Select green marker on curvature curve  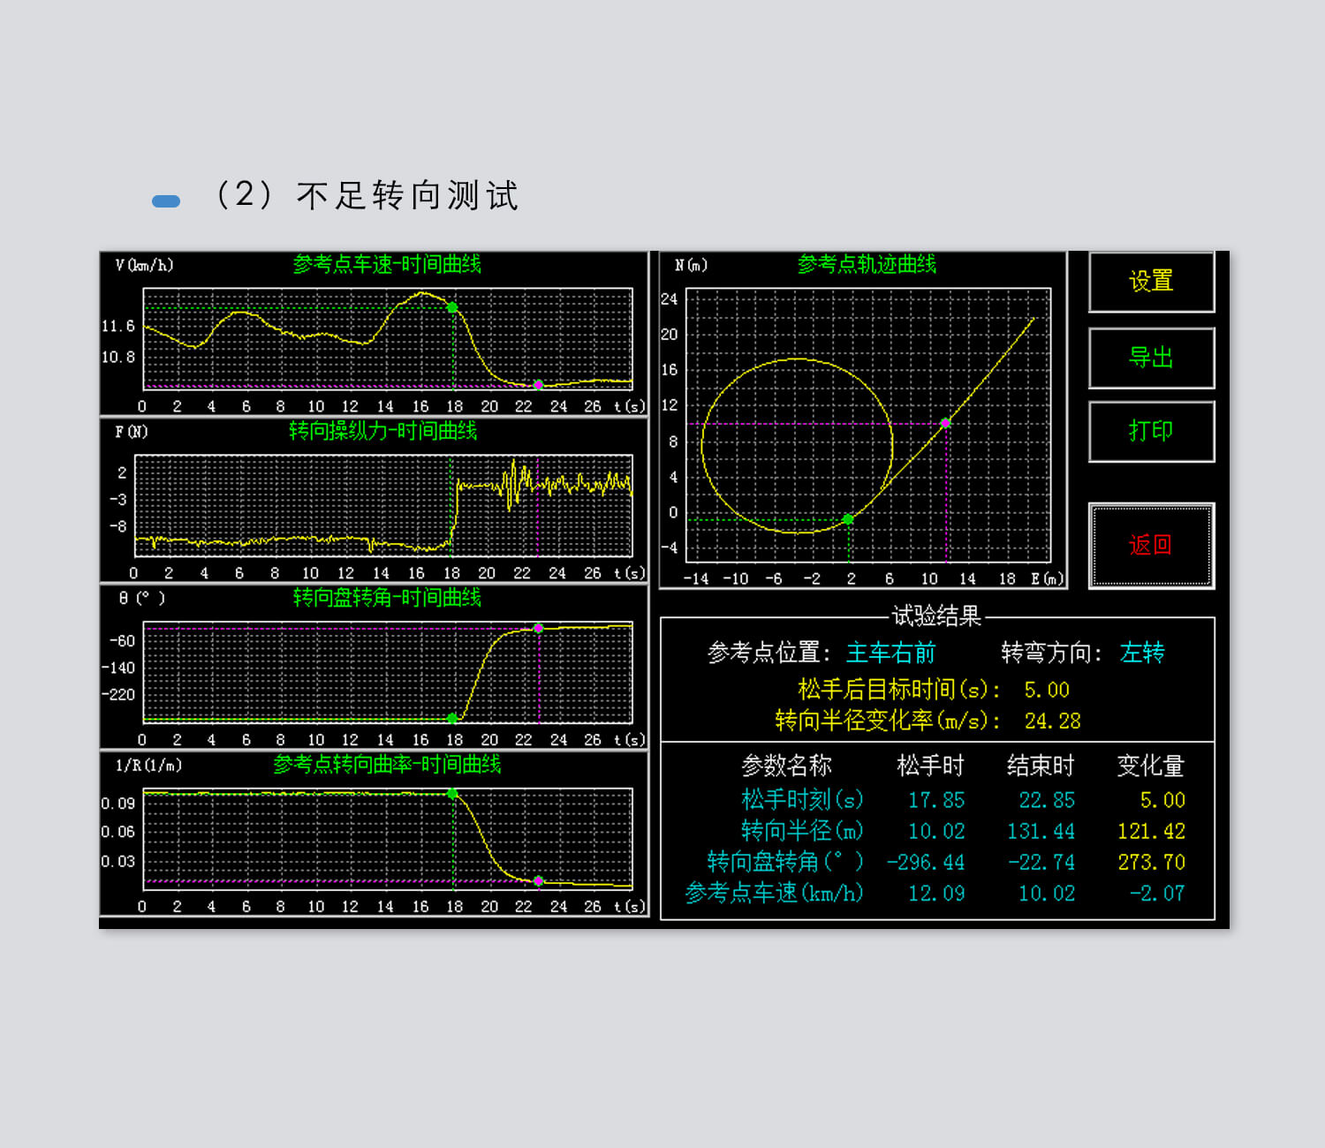click(452, 794)
